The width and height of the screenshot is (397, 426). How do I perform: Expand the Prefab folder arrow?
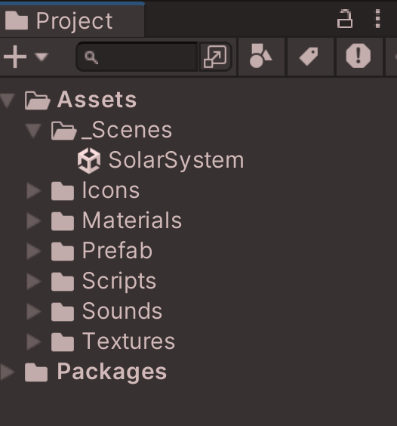pos(34,251)
